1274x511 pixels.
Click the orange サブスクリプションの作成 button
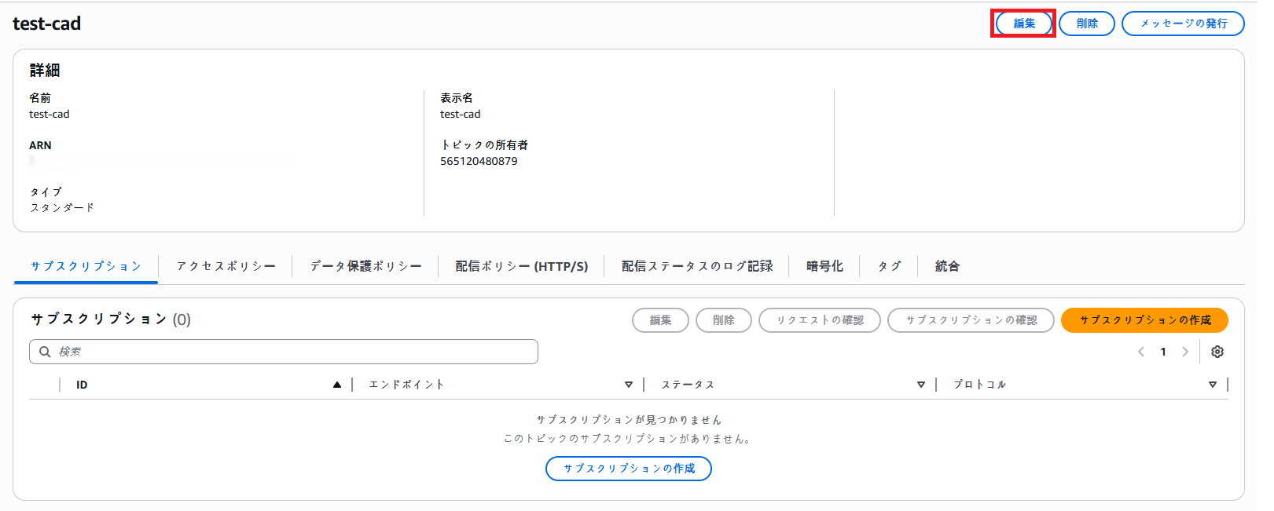tap(1144, 320)
